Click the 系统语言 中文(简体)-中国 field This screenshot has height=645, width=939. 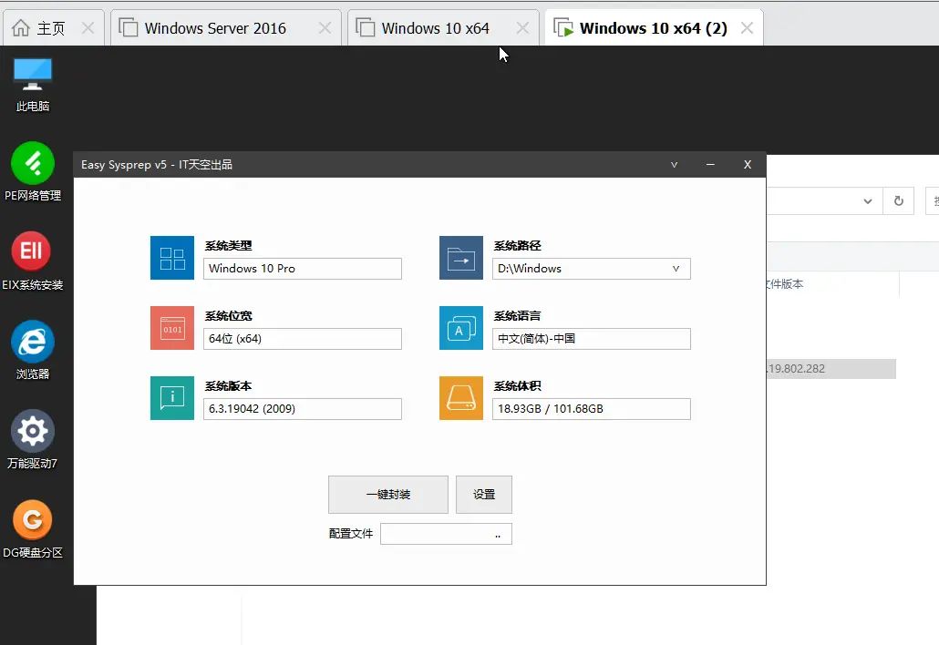(591, 339)
